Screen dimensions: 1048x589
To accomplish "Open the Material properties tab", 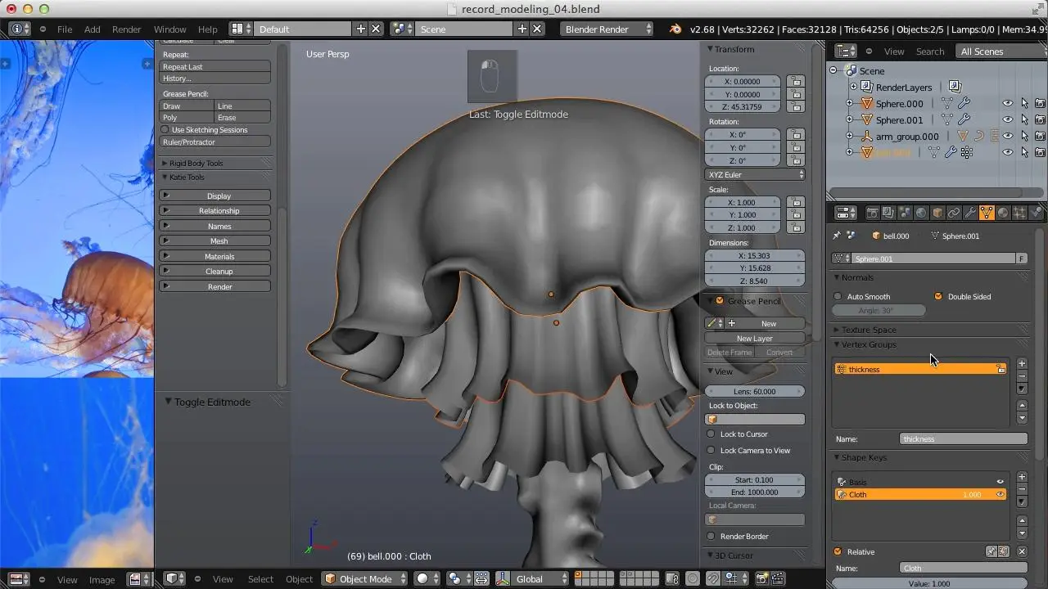I will (1003, 213).
